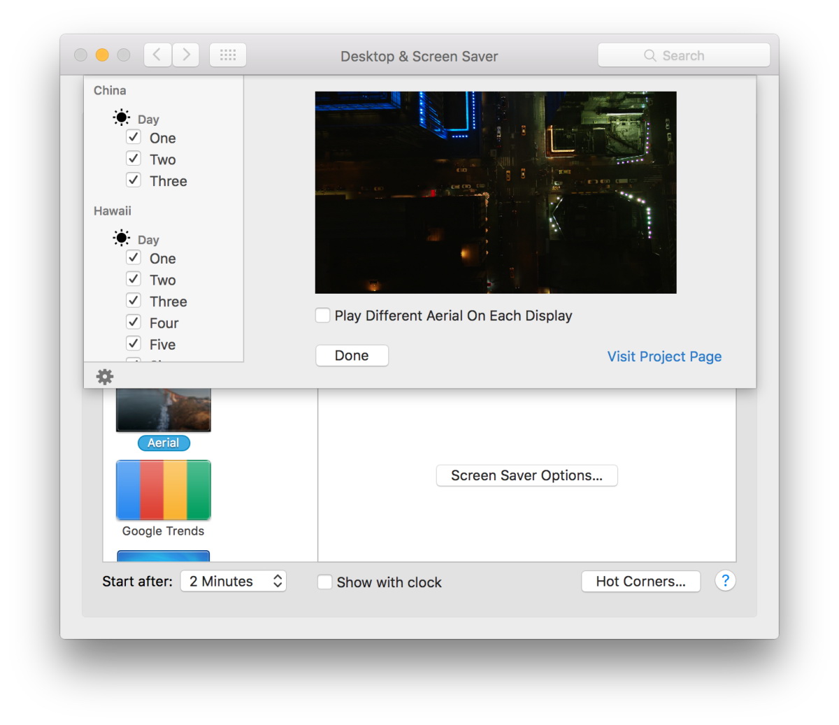Open Hot Corners... settings
Viewport: 839px width, 725px height.
tap(640, 581)
